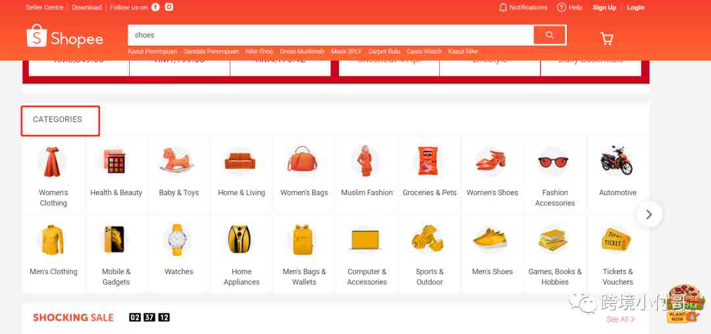
Task: Select the Baby & Toys rocking horse icon
Action: click(178, 160)
